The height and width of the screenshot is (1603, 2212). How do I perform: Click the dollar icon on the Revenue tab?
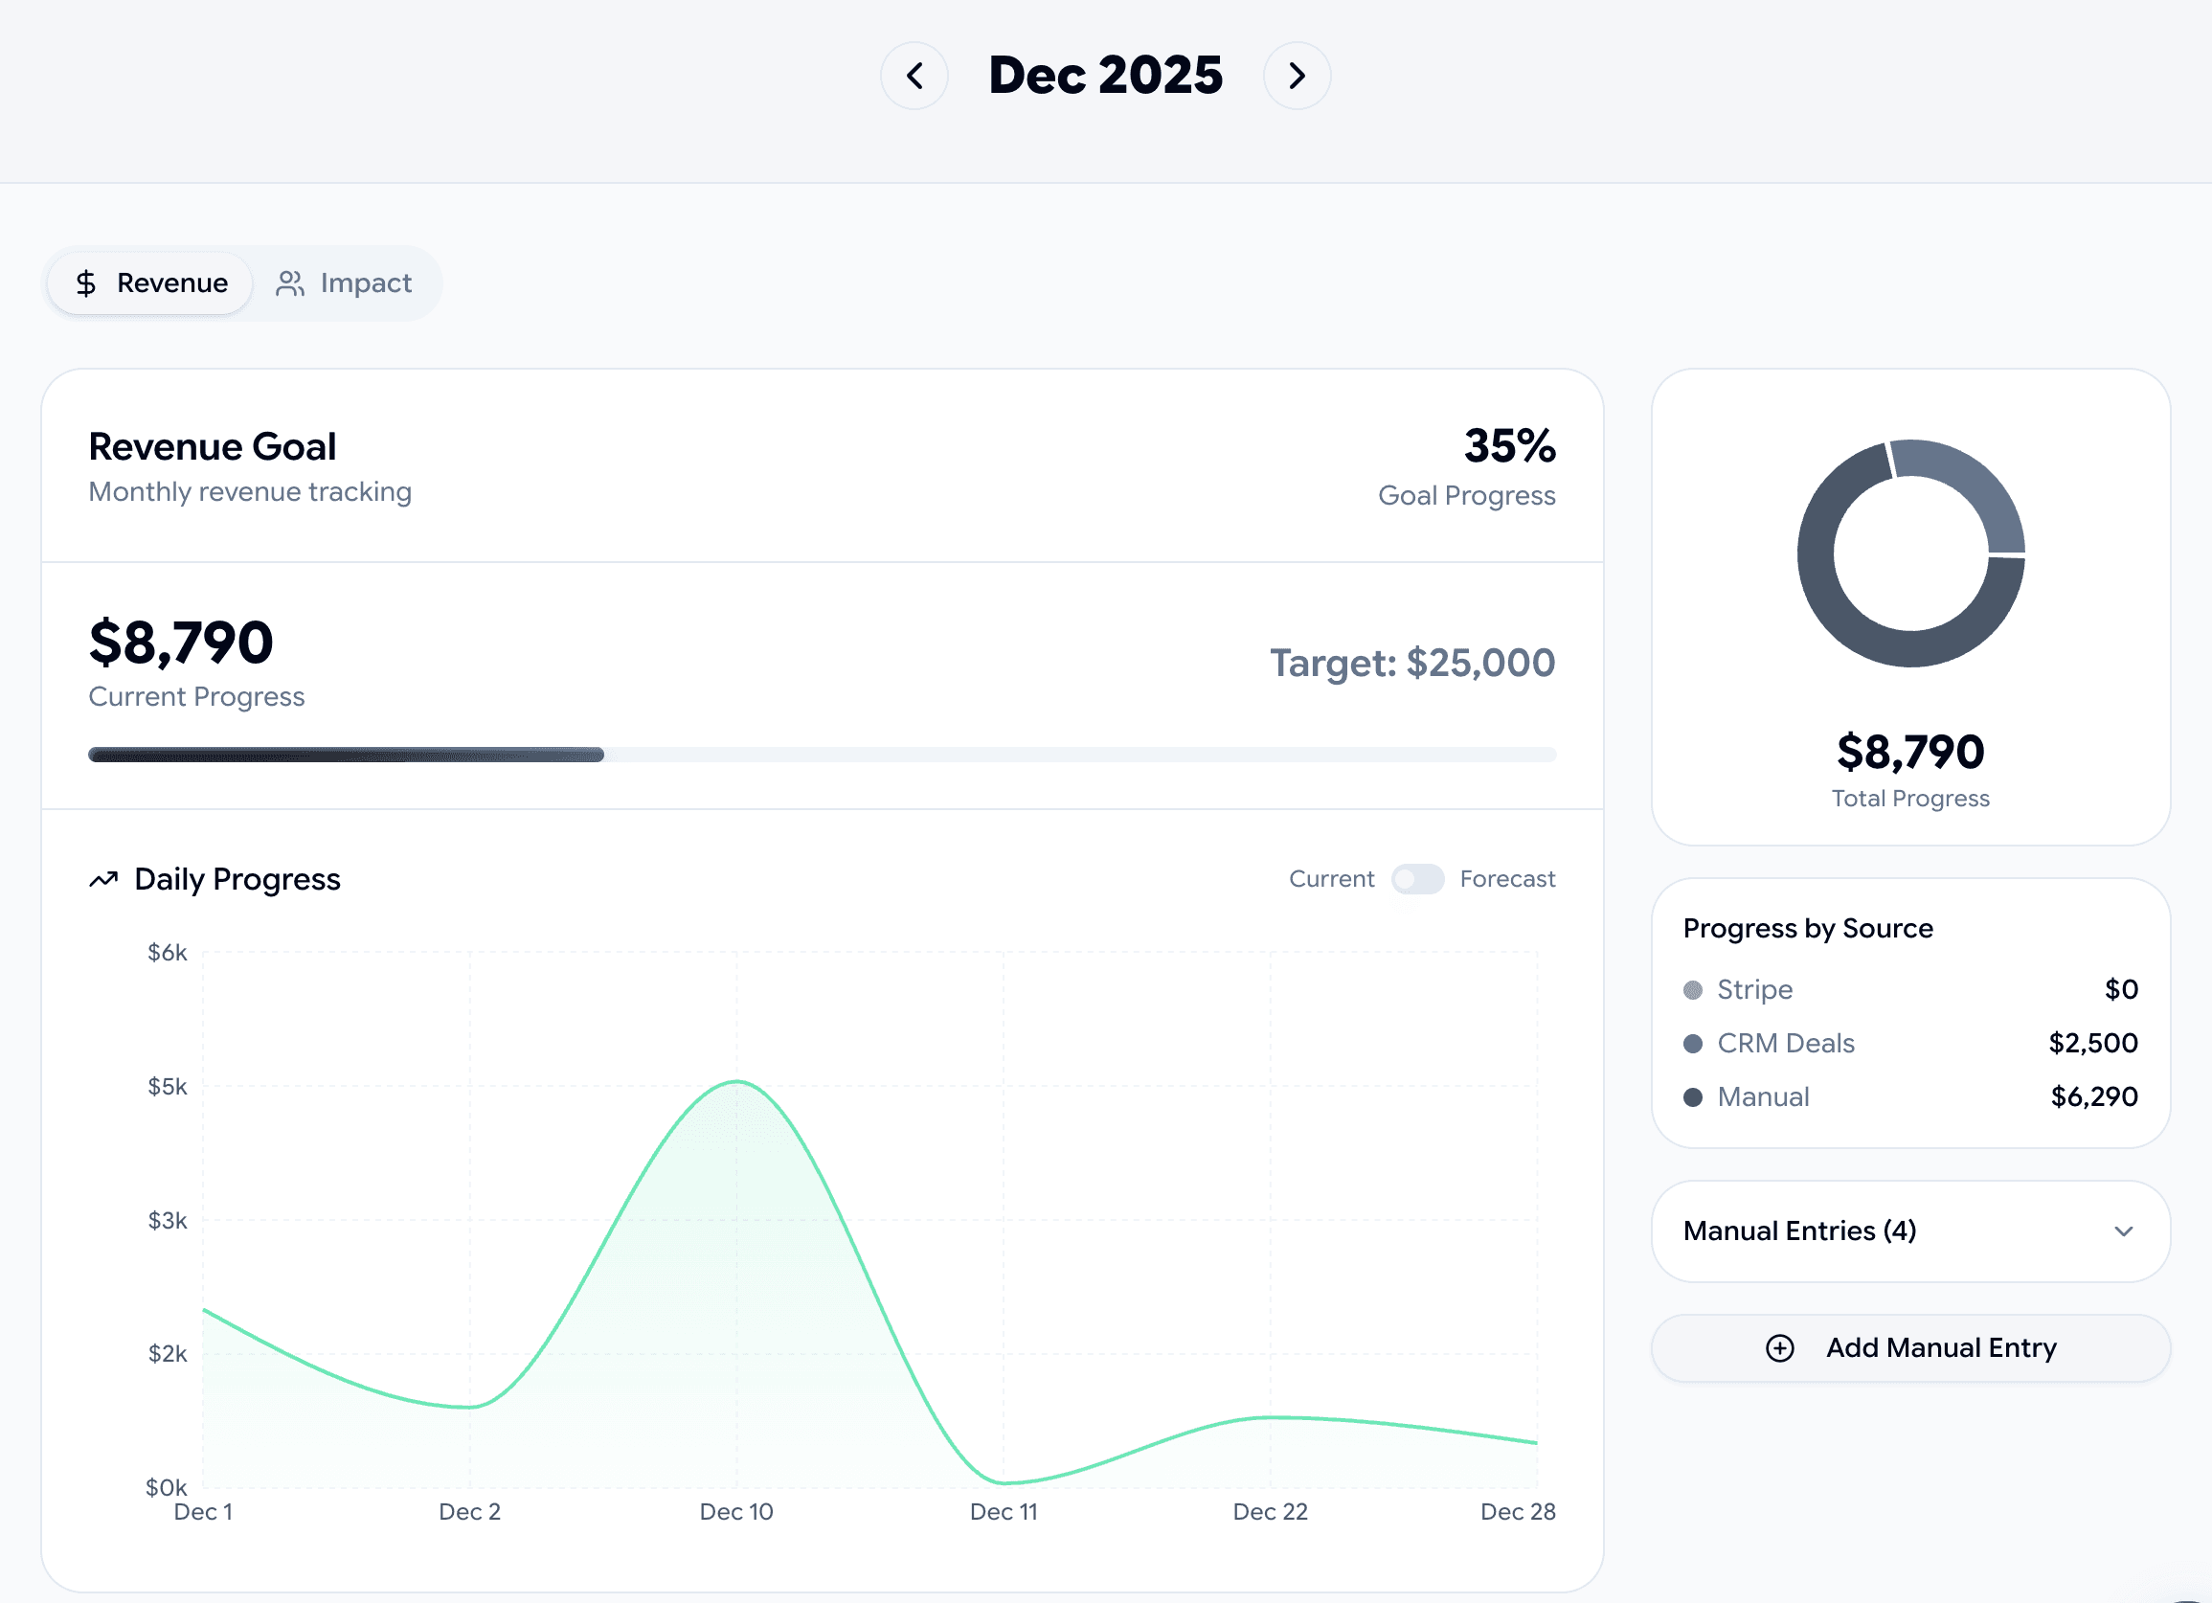click(x=87, y=282)
